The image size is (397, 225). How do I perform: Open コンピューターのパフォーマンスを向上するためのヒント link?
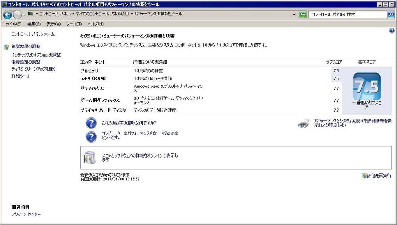pyautogui.click(x=140, y=135)
